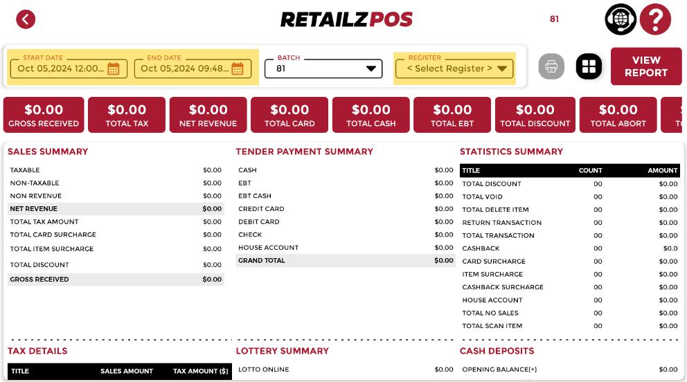Click the Total Scan Item statistics row
The width and height of the screenshot is (687, 382).
click(x=569, y=326)
